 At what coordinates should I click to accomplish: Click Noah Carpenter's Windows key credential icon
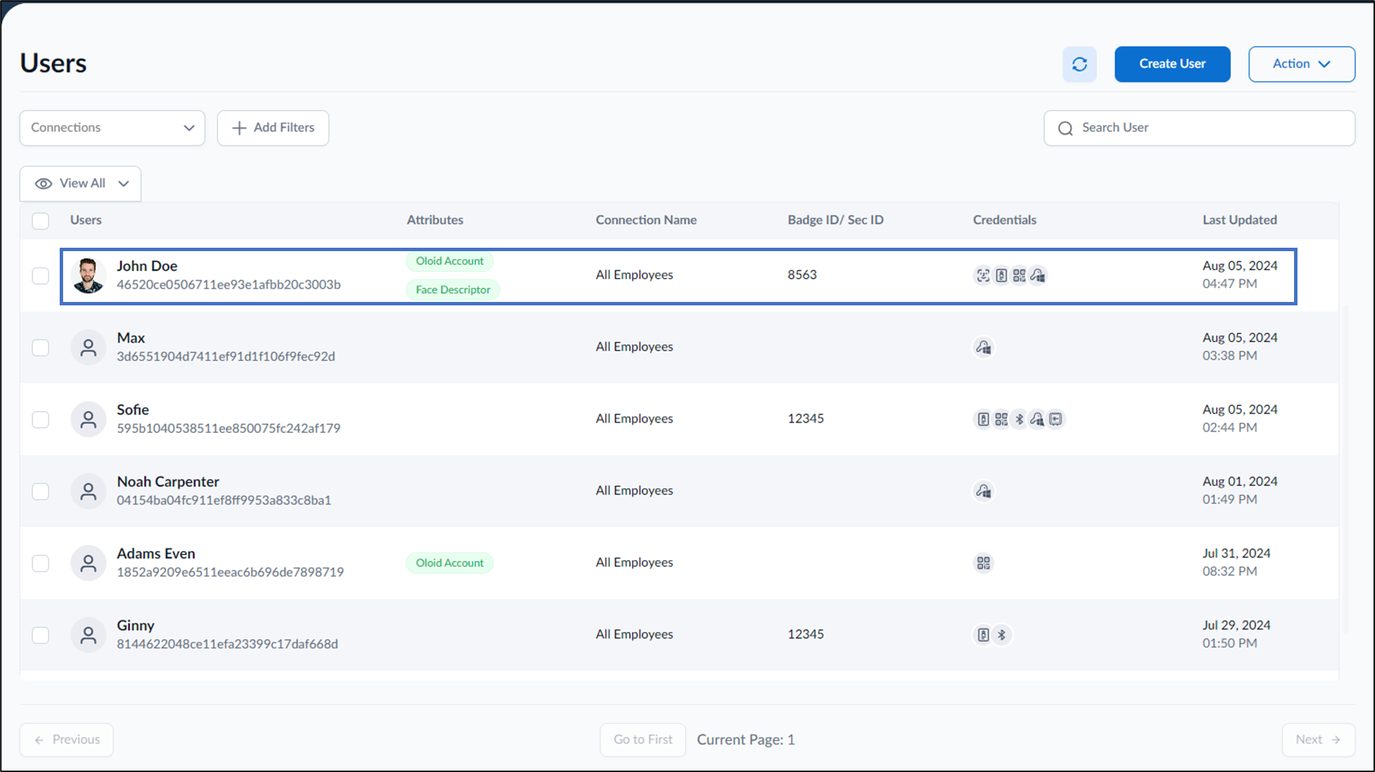tap(983, 491)
